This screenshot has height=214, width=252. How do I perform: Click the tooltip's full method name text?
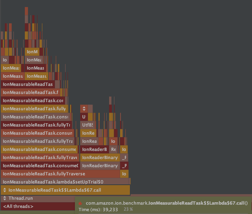pyautogui.click(x=167, y=203)
